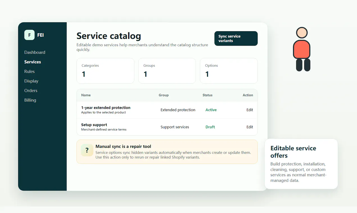Click the '1-year extended protection' row title
The height and width of the screenshot is (213, 357).
pyautogui.click(x=106, y=108)
